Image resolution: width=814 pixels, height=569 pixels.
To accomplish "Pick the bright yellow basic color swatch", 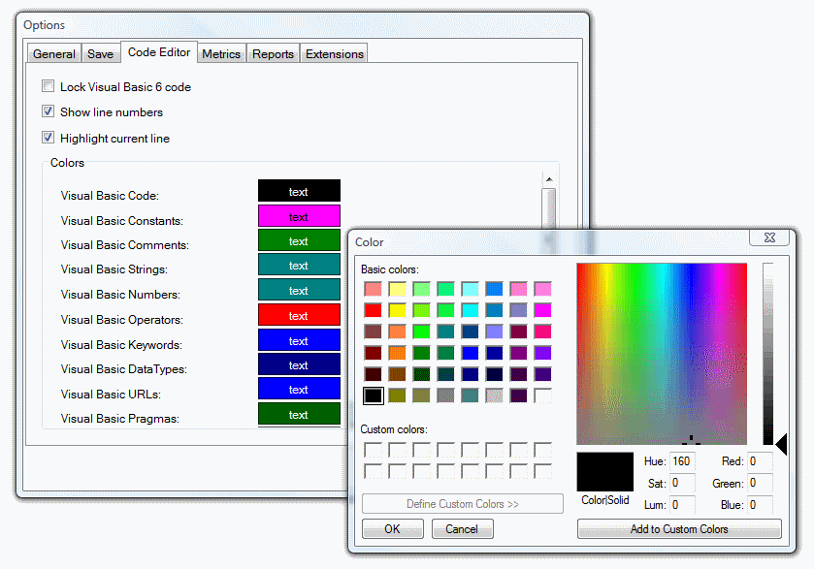I will 397,310.
